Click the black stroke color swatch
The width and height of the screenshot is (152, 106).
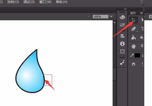[137, 55]
